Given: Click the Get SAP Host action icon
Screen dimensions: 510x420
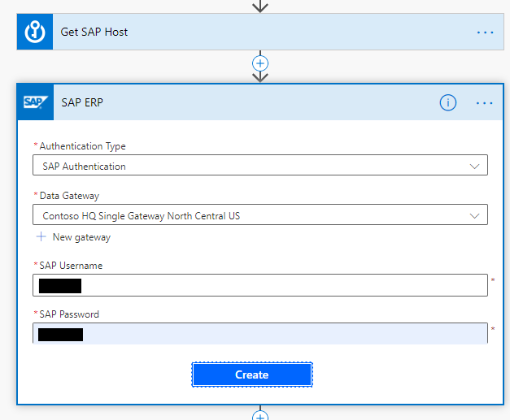Looking at the screenshot, I should [35, 32].
